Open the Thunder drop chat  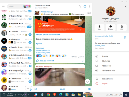pos(16,49)
